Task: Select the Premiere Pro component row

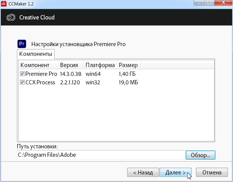Action: (x=41, y=74)
